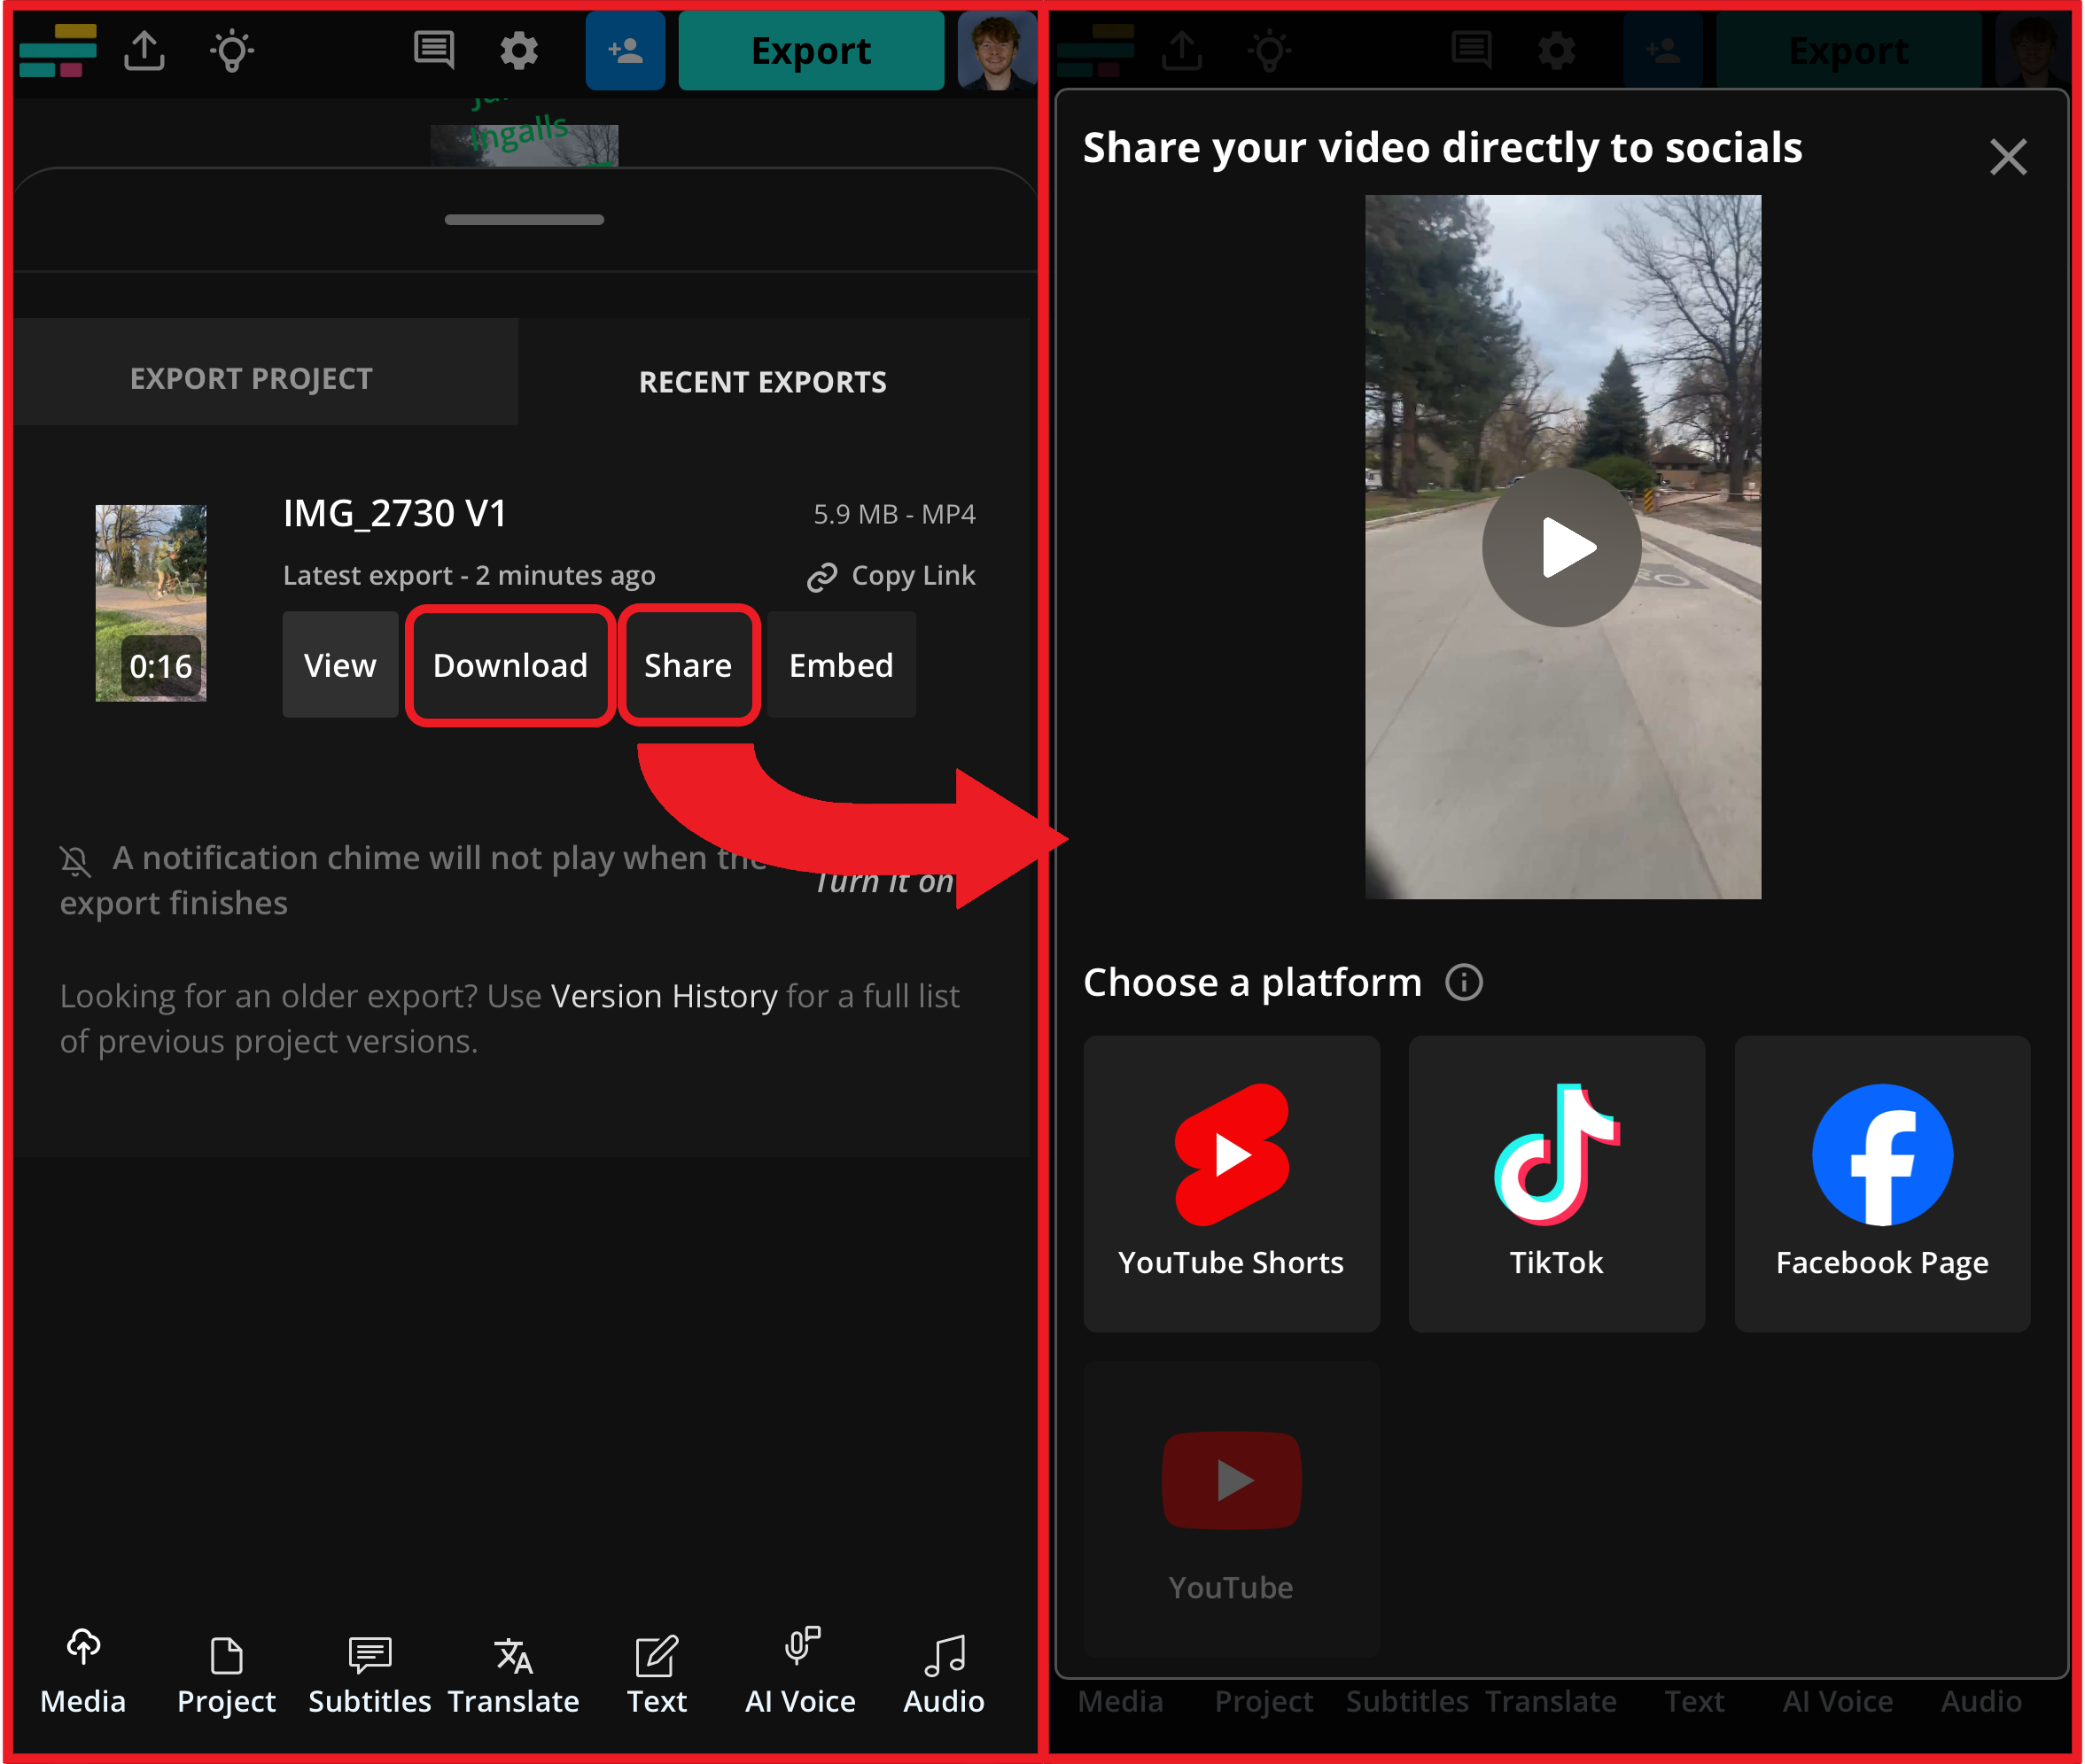Select the TikTok platform
The width and height of the screenshot is (2085, 1764).
[x=1557, y=1183]
